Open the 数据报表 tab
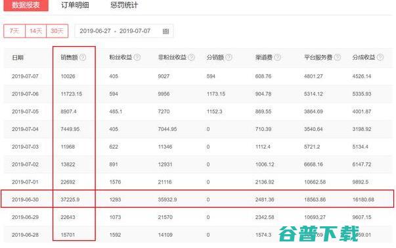 pos(26,5)
